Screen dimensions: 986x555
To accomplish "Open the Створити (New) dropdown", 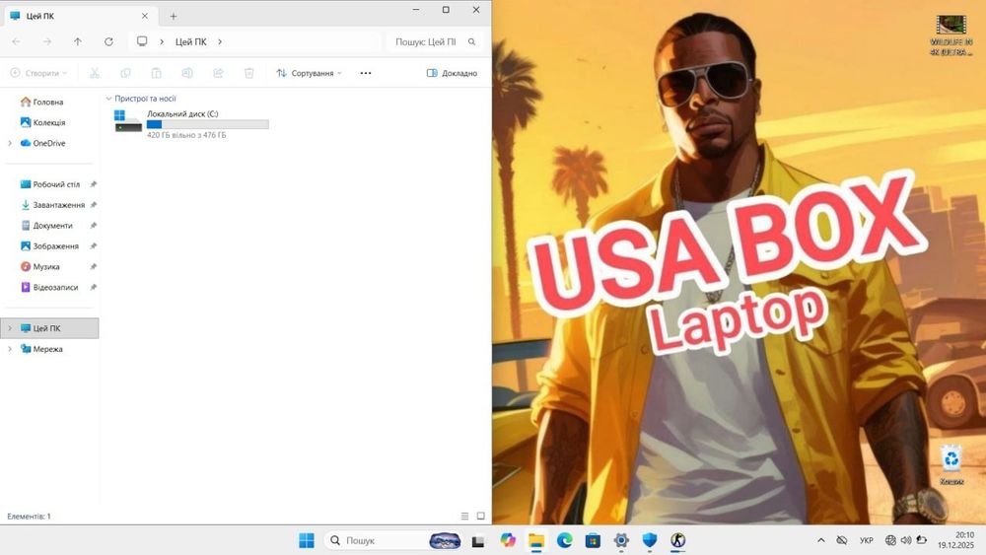I will click(39, 73).
